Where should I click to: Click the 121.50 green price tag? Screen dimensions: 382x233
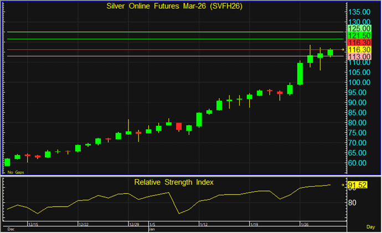pos(359,35)
